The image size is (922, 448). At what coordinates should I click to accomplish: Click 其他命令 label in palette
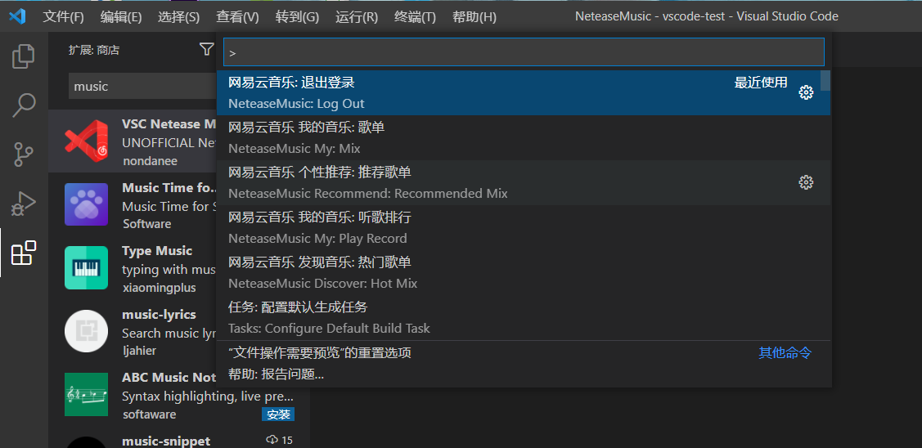(785, 352)
